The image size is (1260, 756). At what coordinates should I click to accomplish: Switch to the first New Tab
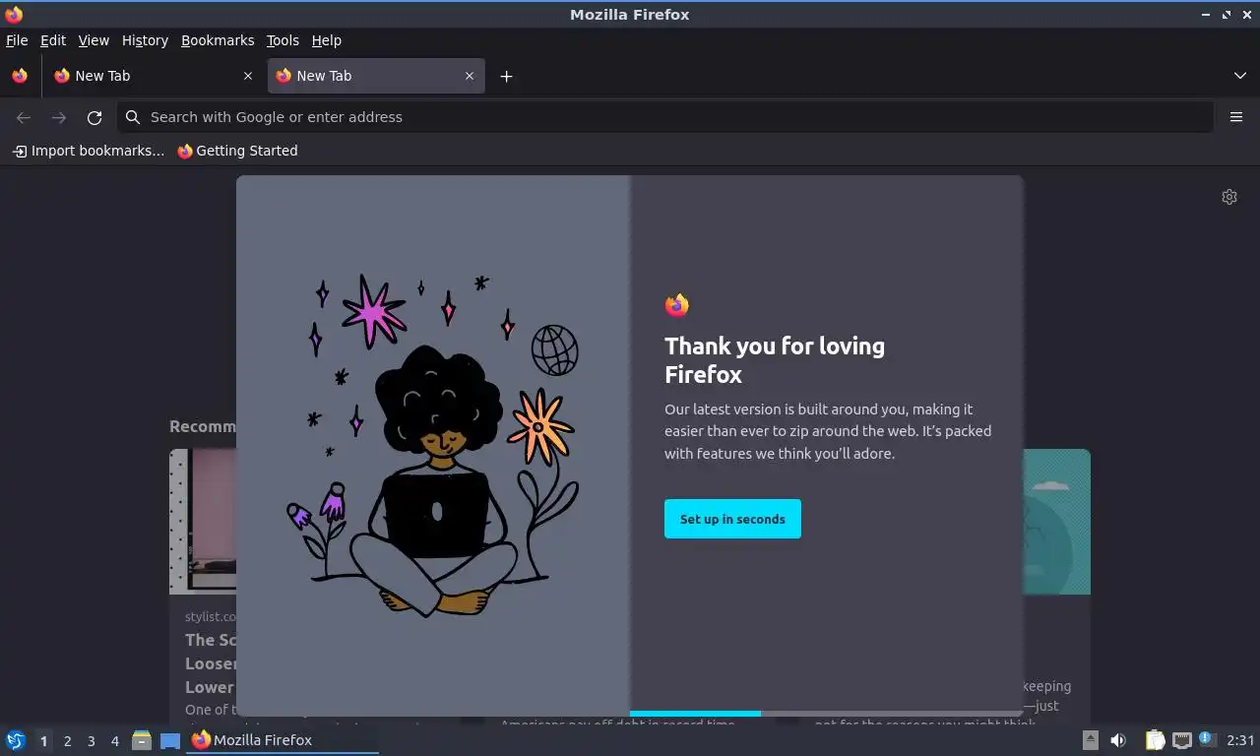coord(153,76)
